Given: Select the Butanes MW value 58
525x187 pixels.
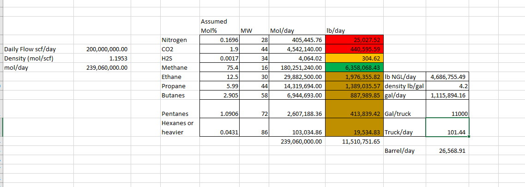Looking at the screenshot, I should [x=254, y=95].
